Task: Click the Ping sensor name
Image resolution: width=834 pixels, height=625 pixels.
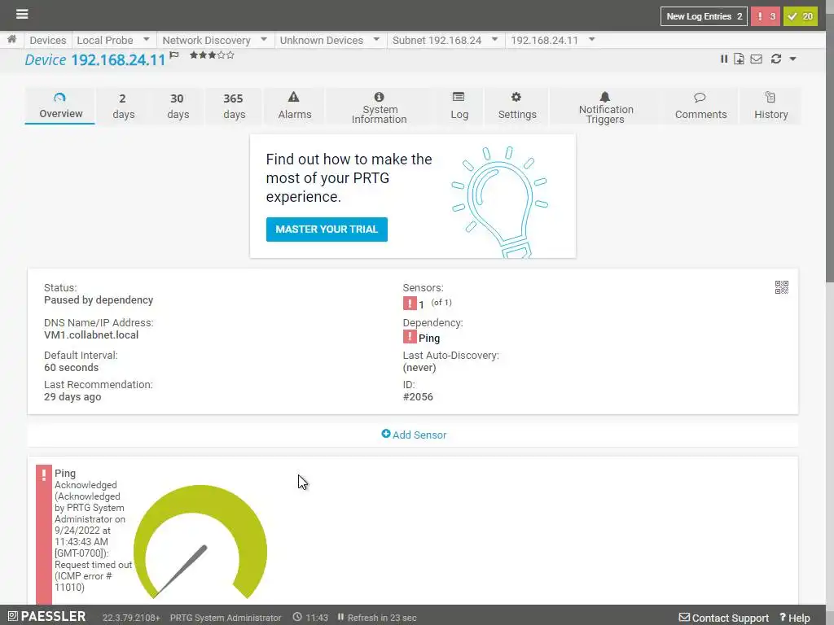Action: (65, 473)
